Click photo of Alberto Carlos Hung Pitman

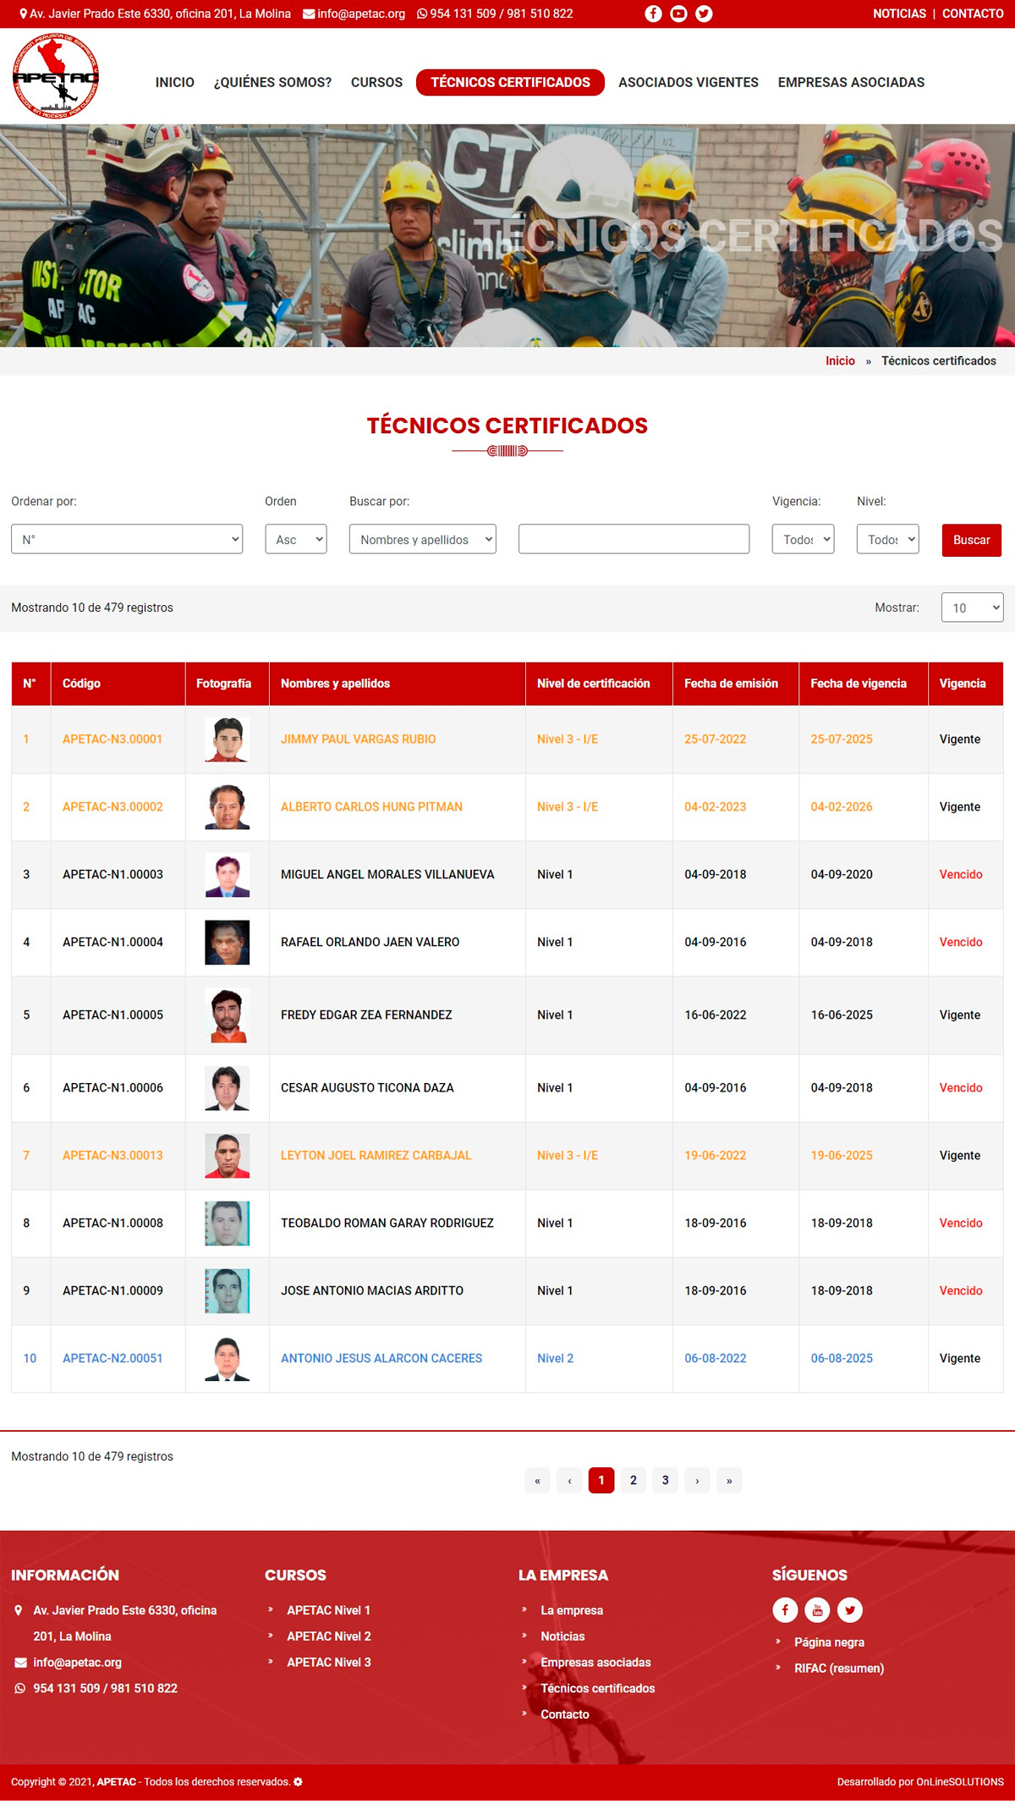point(228,807)
